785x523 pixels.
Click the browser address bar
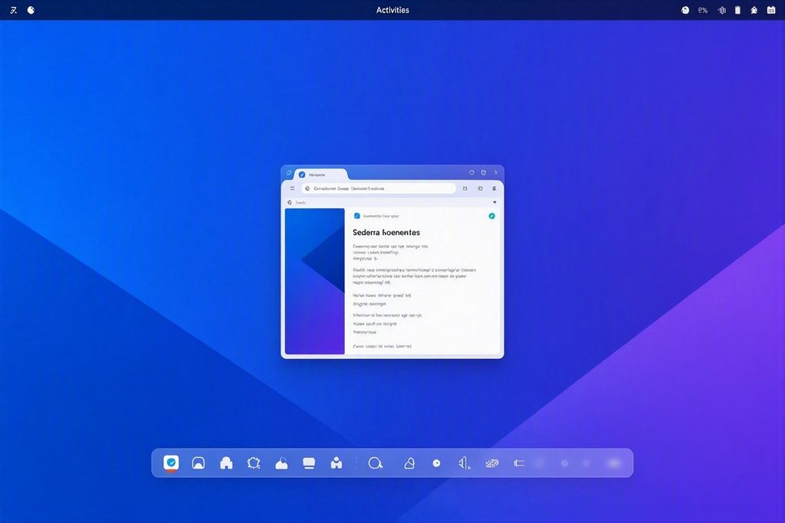point(379,188)
